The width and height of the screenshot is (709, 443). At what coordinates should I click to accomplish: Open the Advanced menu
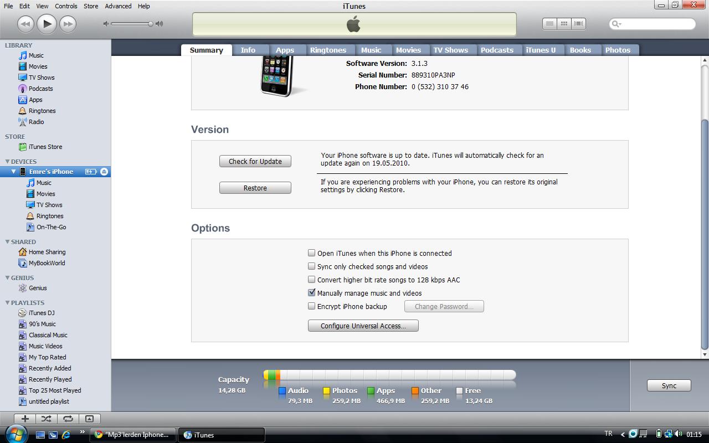pyautogui.click(x=118, y=6)
